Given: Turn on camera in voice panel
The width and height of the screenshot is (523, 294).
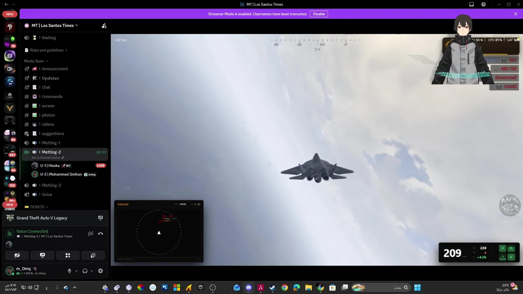Looking at the screenshot, I should [x=17, y=255].
